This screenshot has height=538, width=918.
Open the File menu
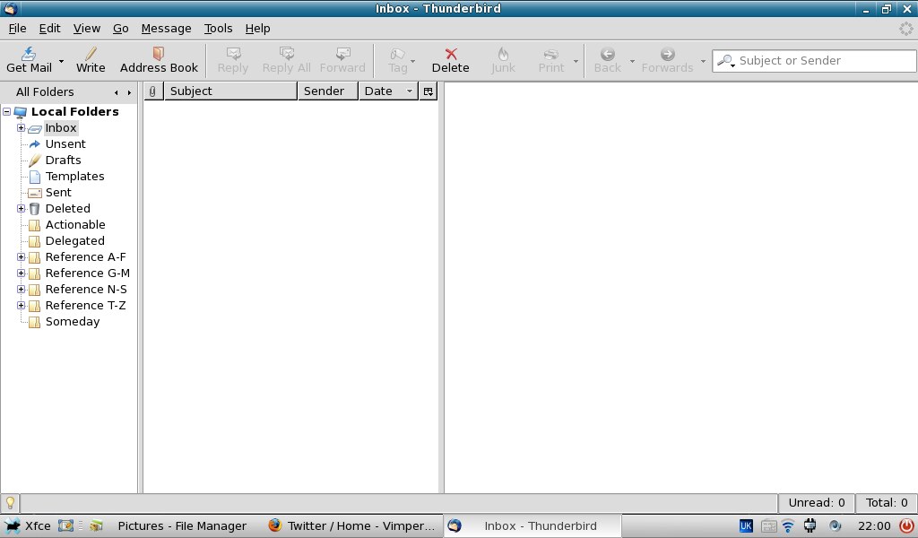coord(17,28)
